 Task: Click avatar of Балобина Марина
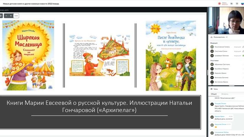(x=212, y=68)
